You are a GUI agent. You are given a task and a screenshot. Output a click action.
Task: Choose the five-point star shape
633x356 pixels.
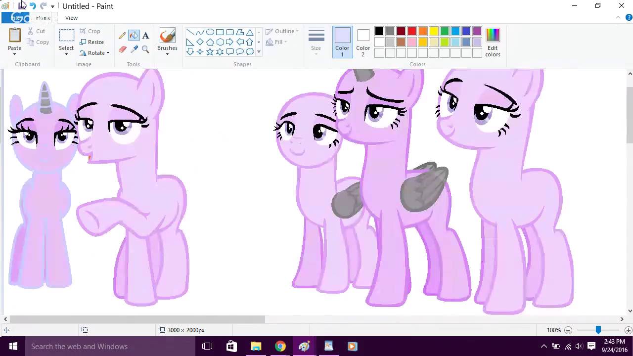[x=210, y=52]
